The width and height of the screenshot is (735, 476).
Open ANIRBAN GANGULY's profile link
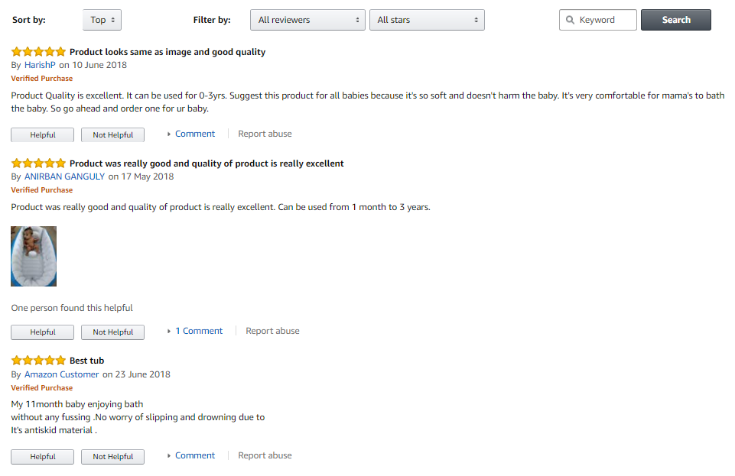[64, 176]
